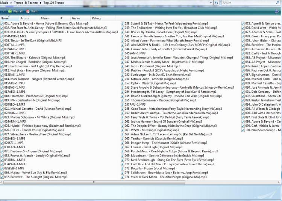282x201 pixels.
Task: Select 021. Michael Cassette - David file
Action: click(x=36, y=109)
